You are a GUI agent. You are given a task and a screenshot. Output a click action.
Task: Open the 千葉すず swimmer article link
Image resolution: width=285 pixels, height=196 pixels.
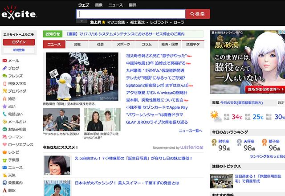[127, 183]
